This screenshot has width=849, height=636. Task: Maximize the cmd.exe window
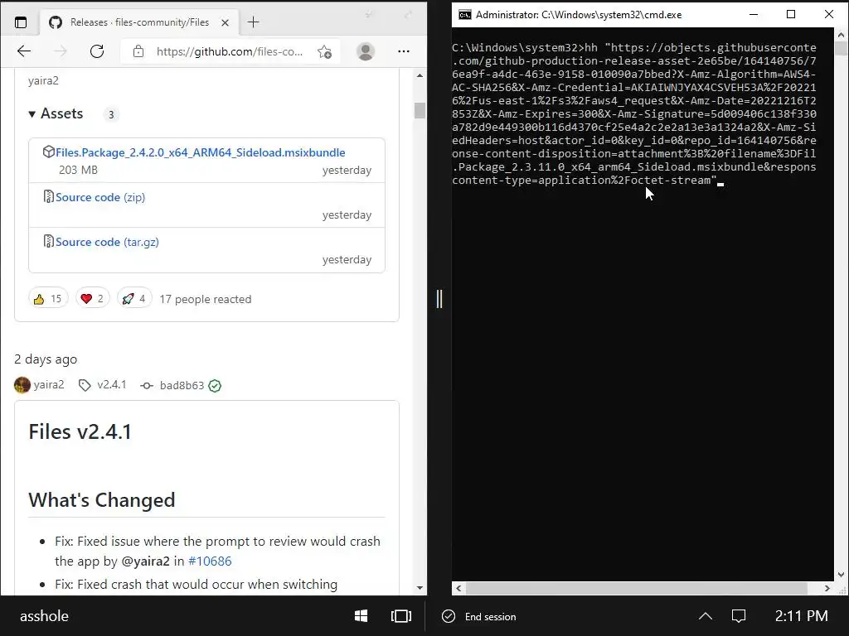click(x=790, y=15)
